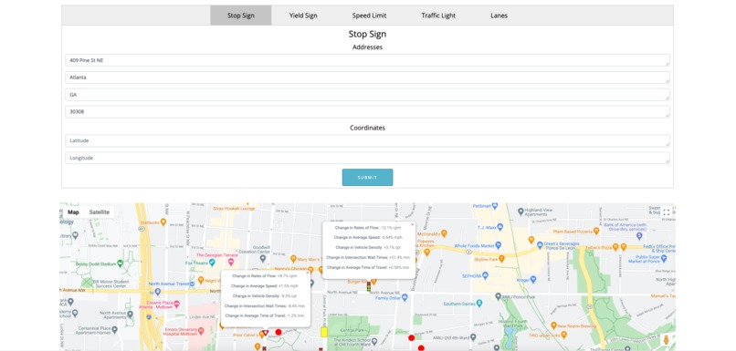This screenshot has width=736, height=351.
Task: Switch map to Satellite view
Action: pyautogui.click(x=100, y=212)
